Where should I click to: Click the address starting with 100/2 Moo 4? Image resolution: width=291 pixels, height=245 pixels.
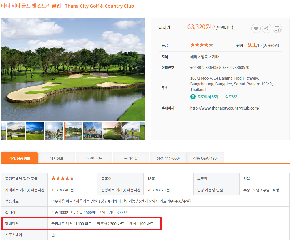[231, 84]
